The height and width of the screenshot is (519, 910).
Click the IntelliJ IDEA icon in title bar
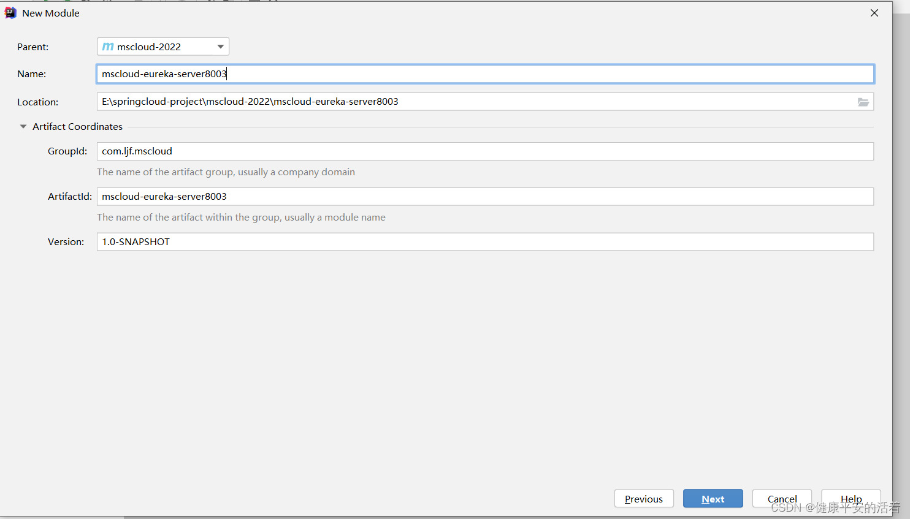coord(10,12)
